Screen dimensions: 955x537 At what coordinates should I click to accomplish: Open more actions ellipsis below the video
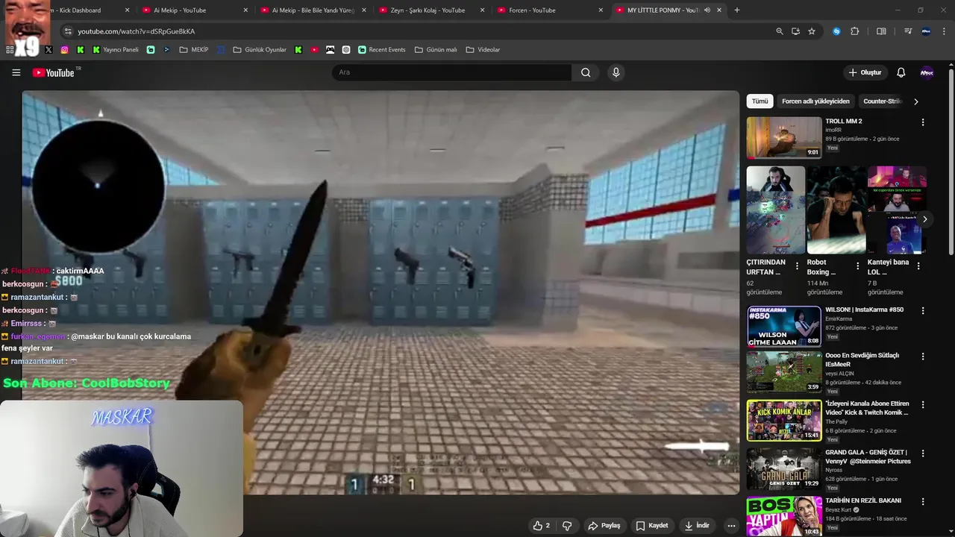tap(731, 526)
